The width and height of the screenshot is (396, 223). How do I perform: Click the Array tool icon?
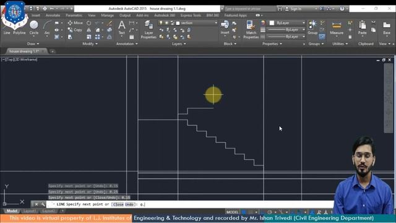pyautogui.click(x=98, y=37)
